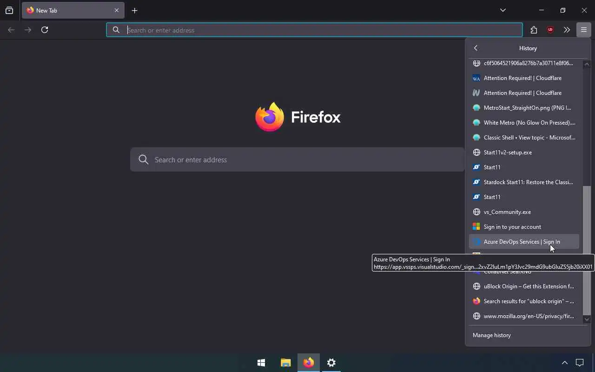
Task: Open Start11v2-setup.exe history entry
Action: [x=524, y=152]
